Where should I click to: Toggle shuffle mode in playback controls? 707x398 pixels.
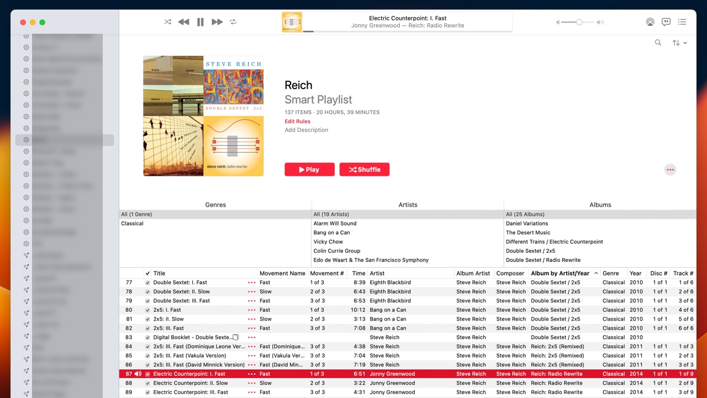click(167, 22)
